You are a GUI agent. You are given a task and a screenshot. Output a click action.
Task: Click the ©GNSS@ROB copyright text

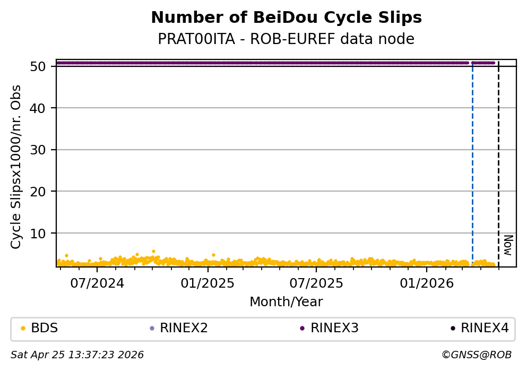click(x=476, y=355)
